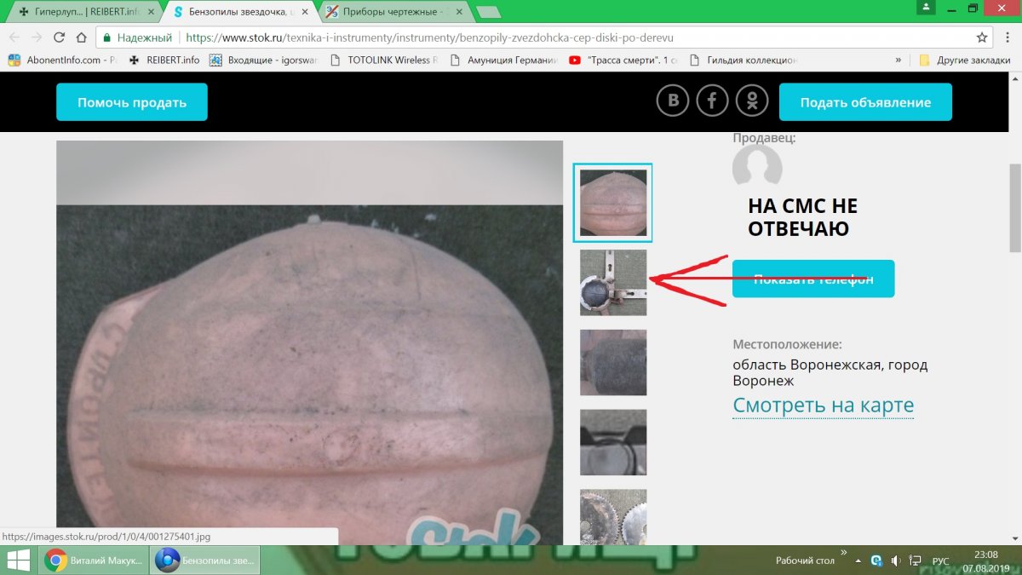
Task: Click the 'Рабочий стол' taskbar toolbar label
Action: tap(805, 561)
